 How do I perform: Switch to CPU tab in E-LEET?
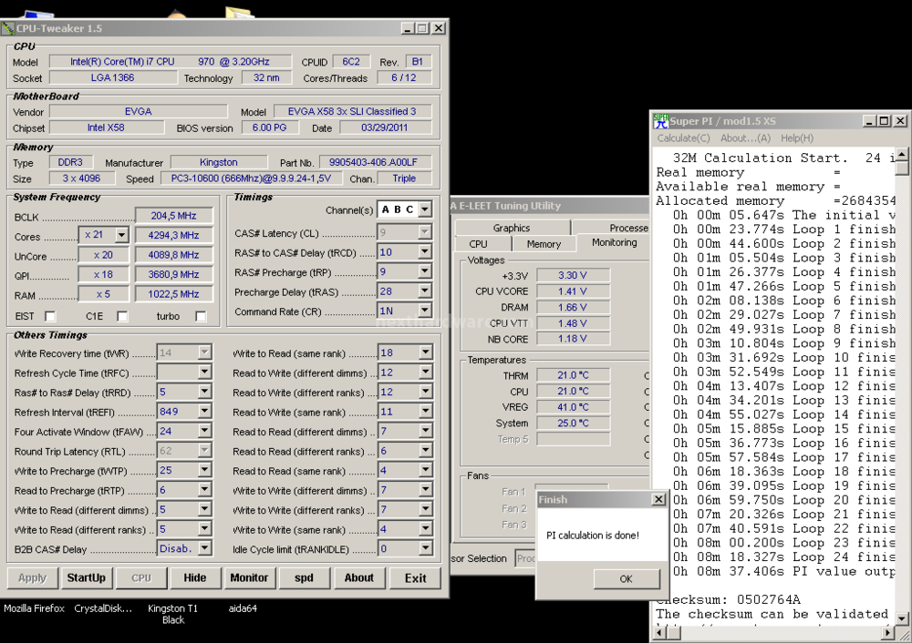478,244
